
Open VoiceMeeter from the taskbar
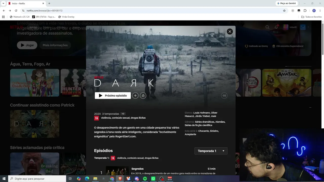(170, 179)
